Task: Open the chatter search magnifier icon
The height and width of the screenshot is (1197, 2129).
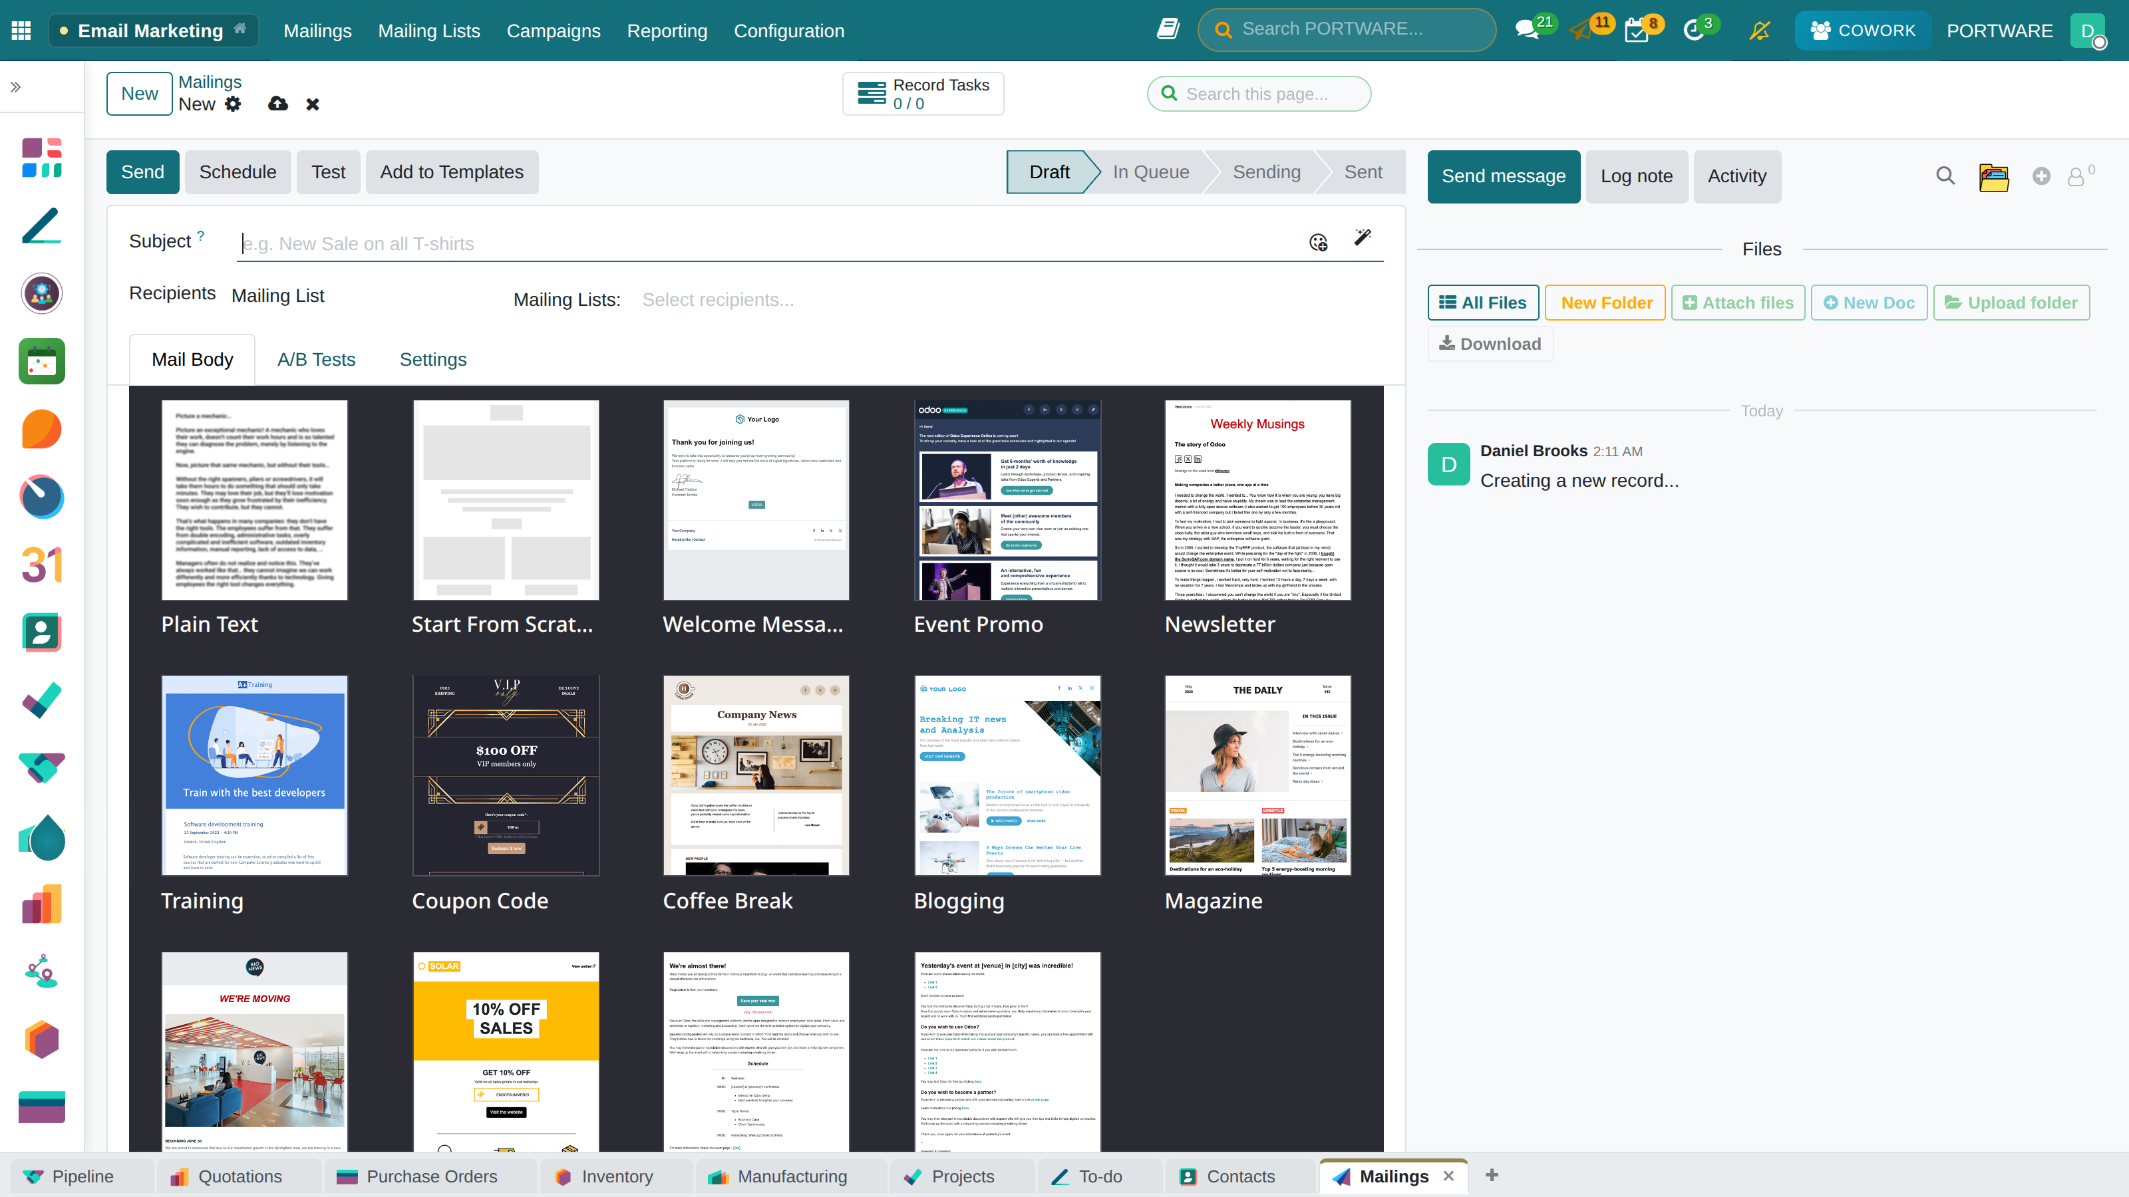Action: coord(1945,176)
